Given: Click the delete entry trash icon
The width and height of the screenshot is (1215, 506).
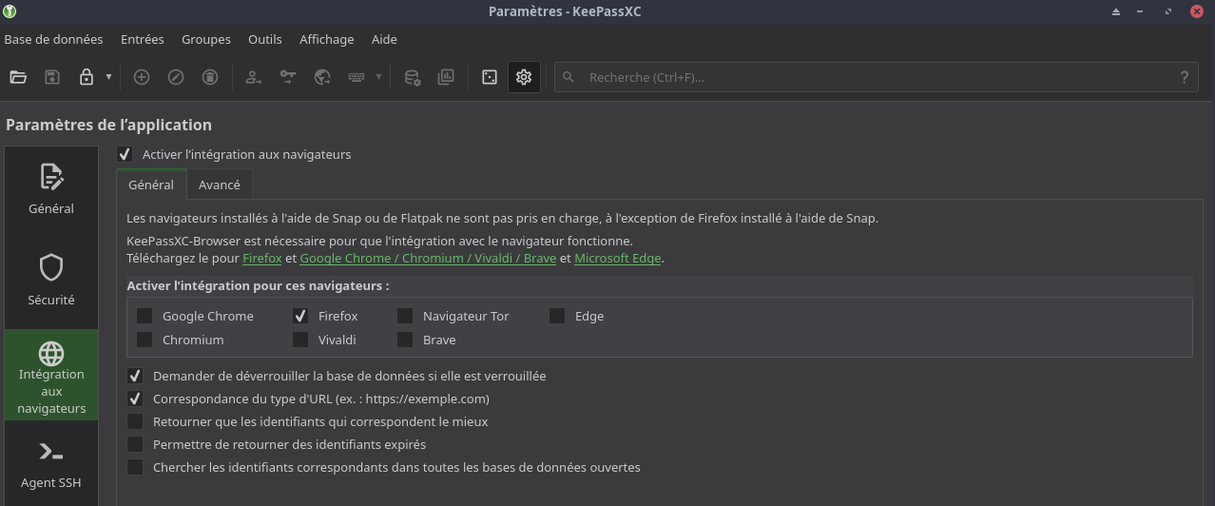Looking at the screenshot, I should [210, 77].
